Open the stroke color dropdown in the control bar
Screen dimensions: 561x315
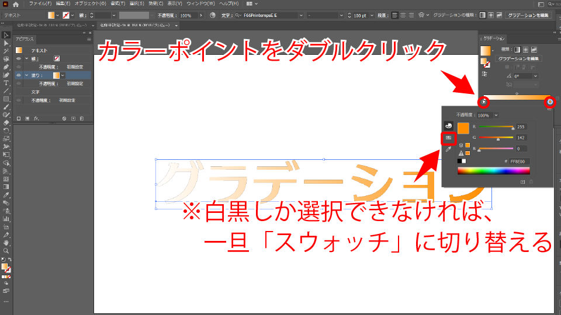(x=72, y=15)
